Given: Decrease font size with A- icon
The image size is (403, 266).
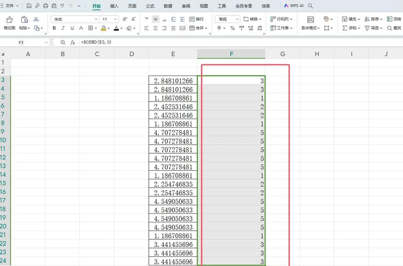Looking at the screenshot, I should pos(134,19).
